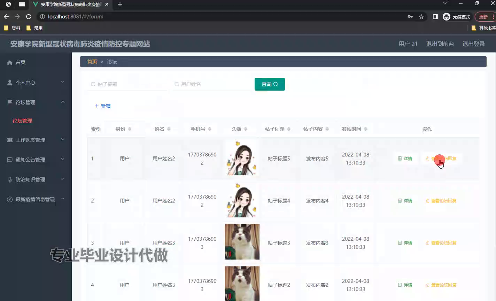496x301 pixels.
Task: Open a new browser tab
Action: tap(120, 4)
